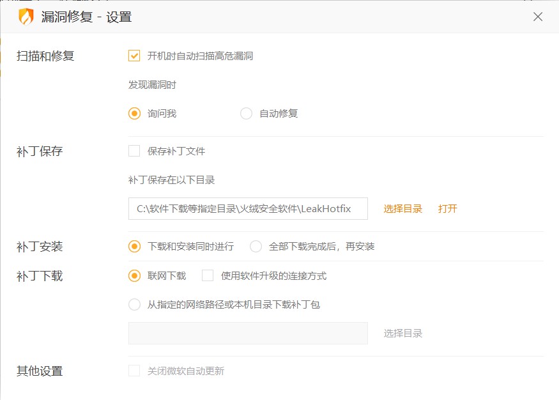This screenshot has height=400, width=559.
Task: Open the patch folder via 打开 link
Action: (447, 208)
